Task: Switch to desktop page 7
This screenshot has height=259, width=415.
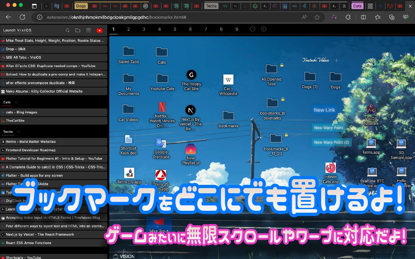Action: point(206,29)
